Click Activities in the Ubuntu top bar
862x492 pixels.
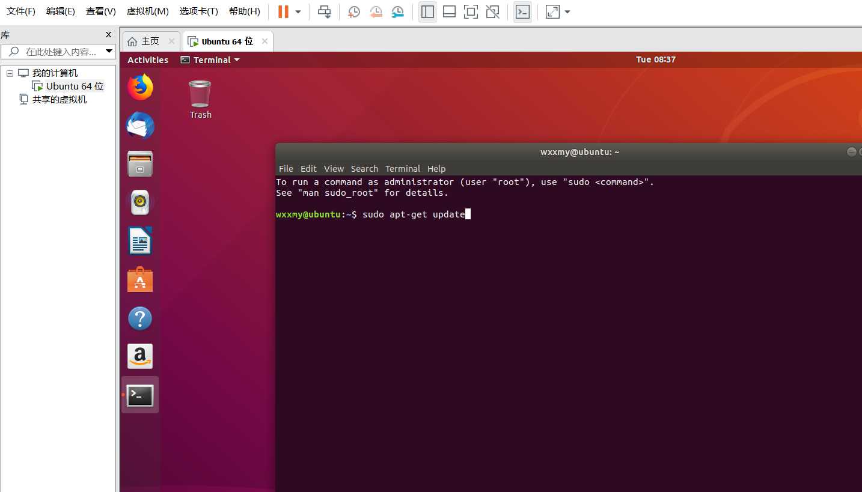tap(148, 59)
